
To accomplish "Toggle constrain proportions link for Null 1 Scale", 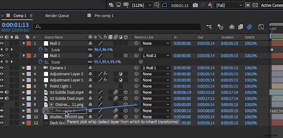I will click(90, 62).
